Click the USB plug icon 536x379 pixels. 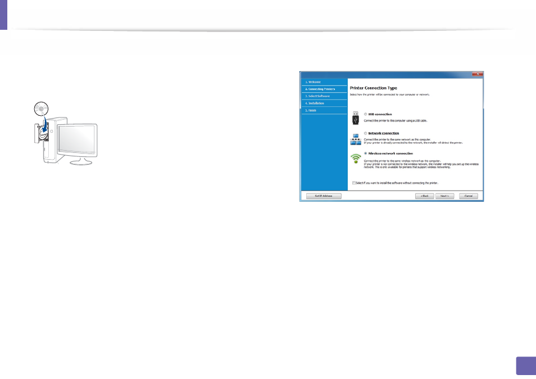coord(356,118)
